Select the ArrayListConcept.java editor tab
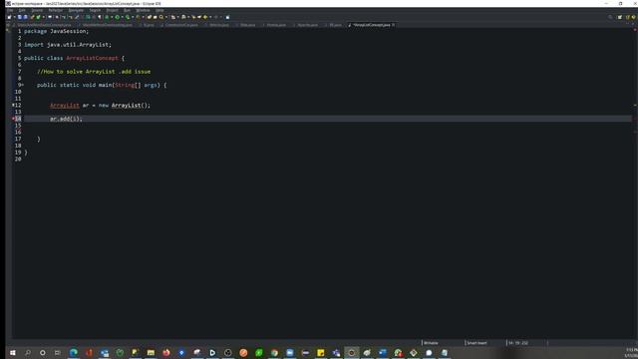The image size is (638, 359). [371, 25]
